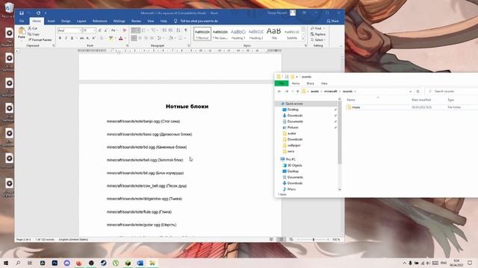Toggle bold formatting in Word
This screenshot has height=268, width=478.
point(60,38)
